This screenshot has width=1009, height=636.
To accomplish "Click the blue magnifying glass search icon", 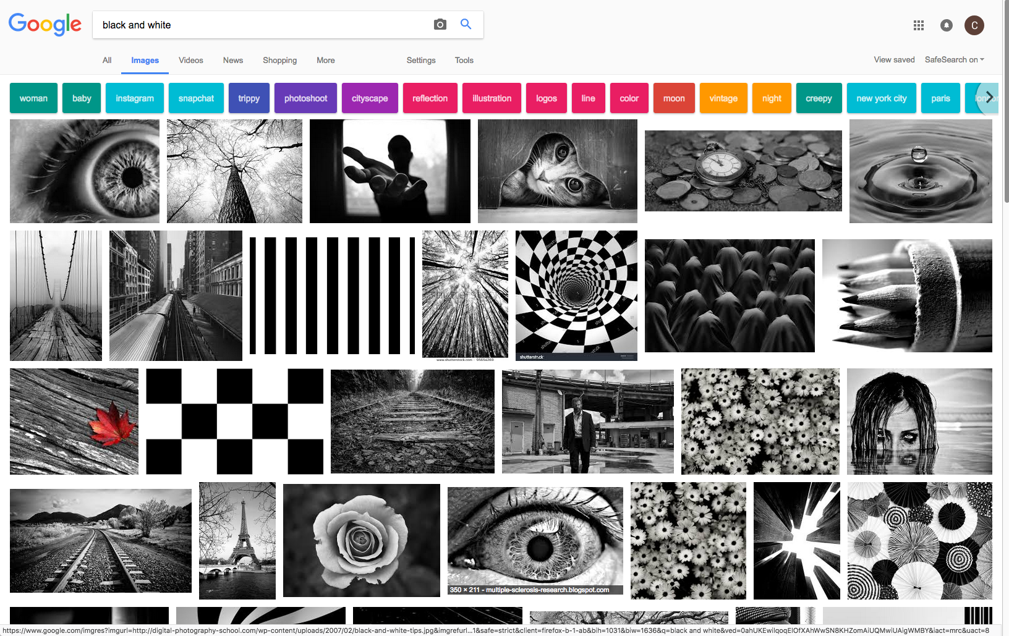I will [466, 24].
